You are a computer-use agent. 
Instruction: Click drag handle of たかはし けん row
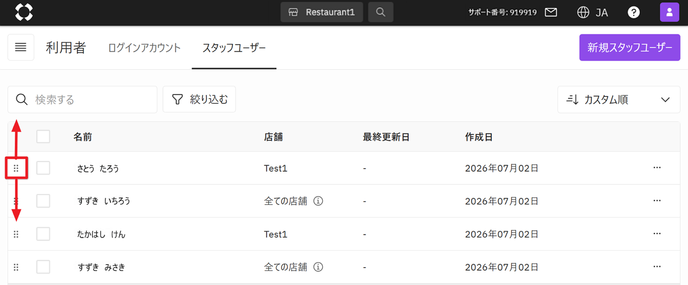16,234
